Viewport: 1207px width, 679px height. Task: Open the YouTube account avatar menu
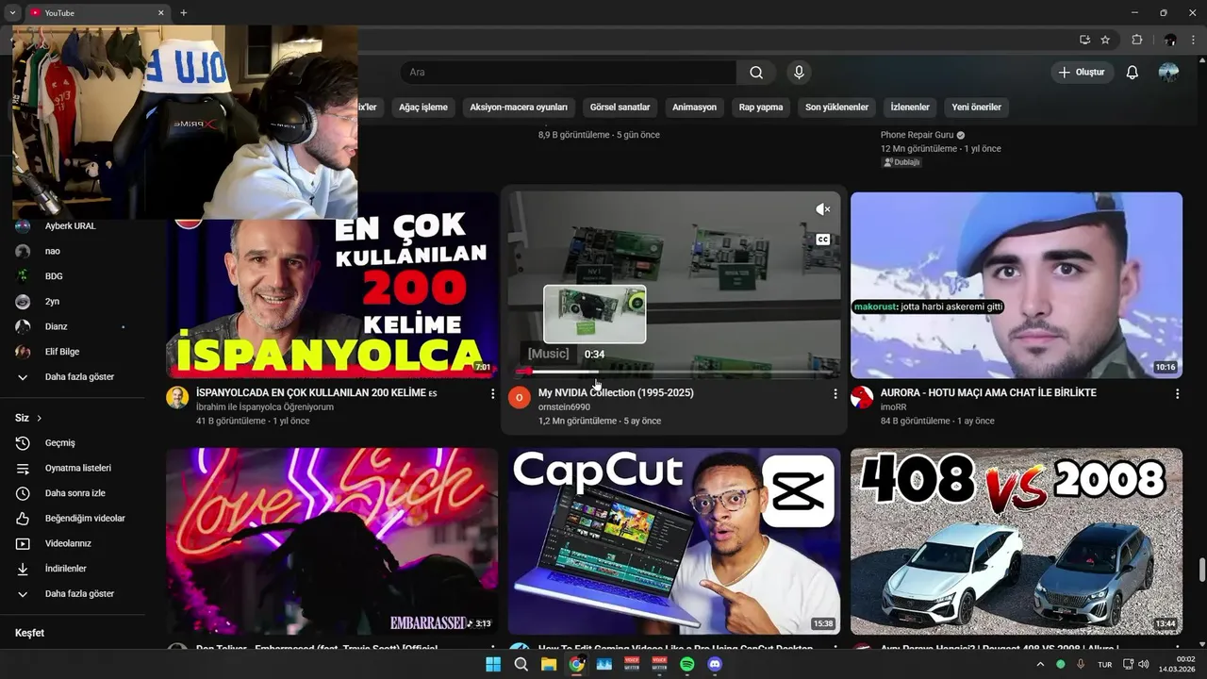coord(1168,73)
